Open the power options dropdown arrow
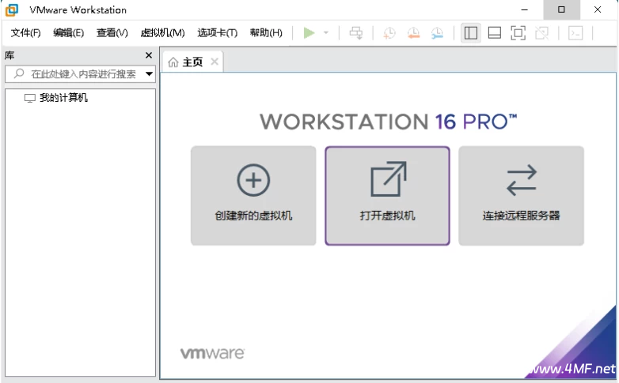 coord(325,33)
